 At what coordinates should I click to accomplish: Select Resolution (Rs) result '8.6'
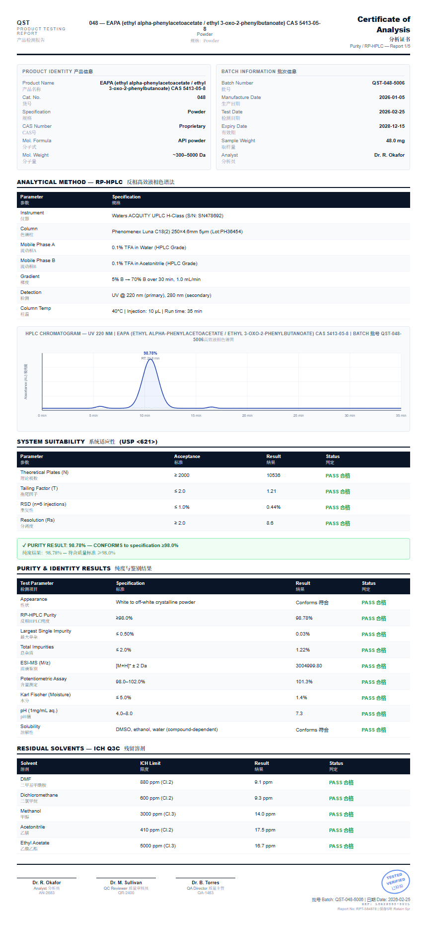point(270,523)
